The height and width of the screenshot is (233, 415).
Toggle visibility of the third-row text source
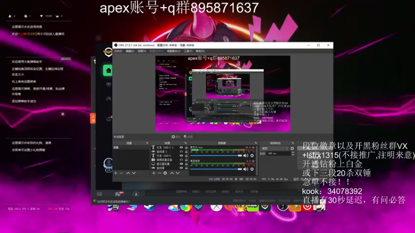pyautogui.click(x=181, y=156)
